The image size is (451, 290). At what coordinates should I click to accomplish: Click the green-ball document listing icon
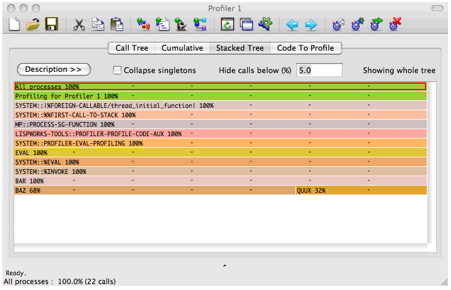point(162,24)
